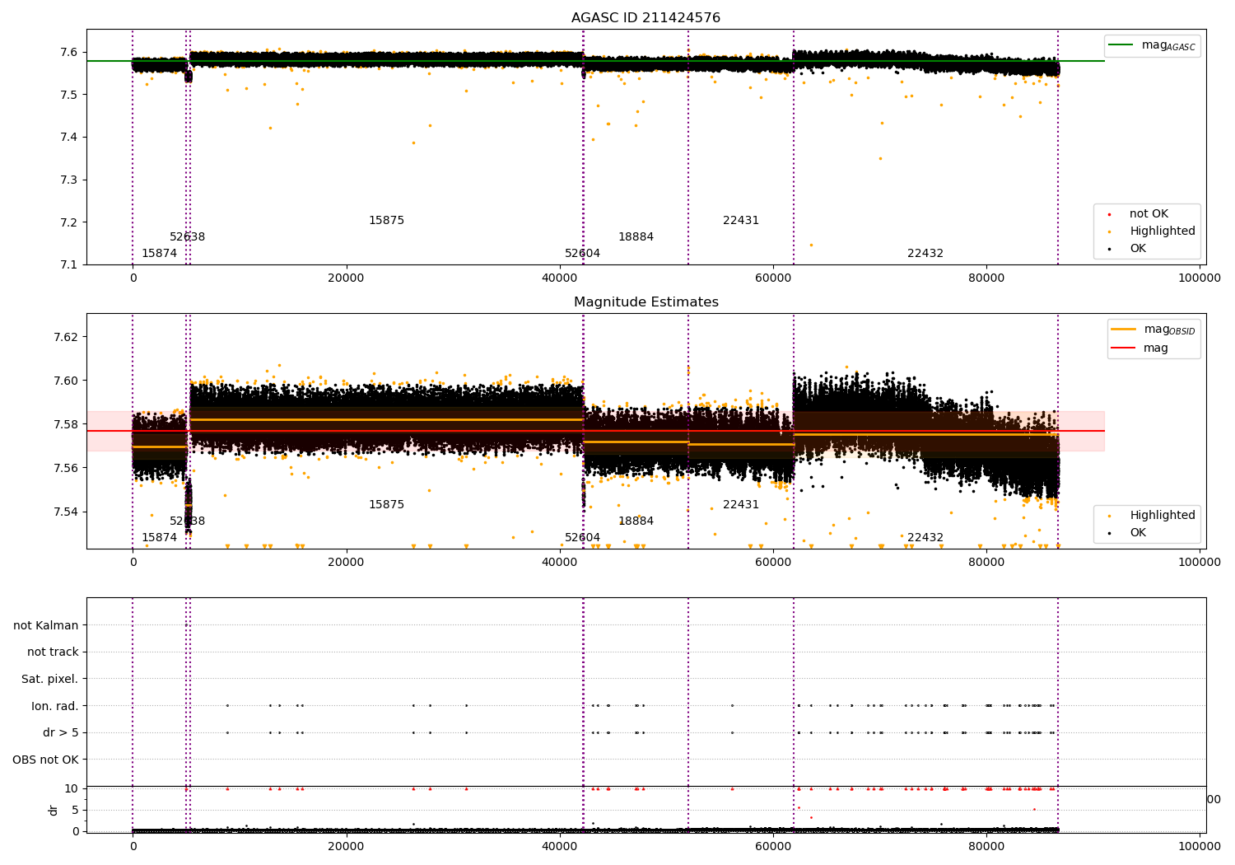Click OBSID label 52604 in top plot
This screenshot has height=865, width=1235.
(x=582, y=254)
